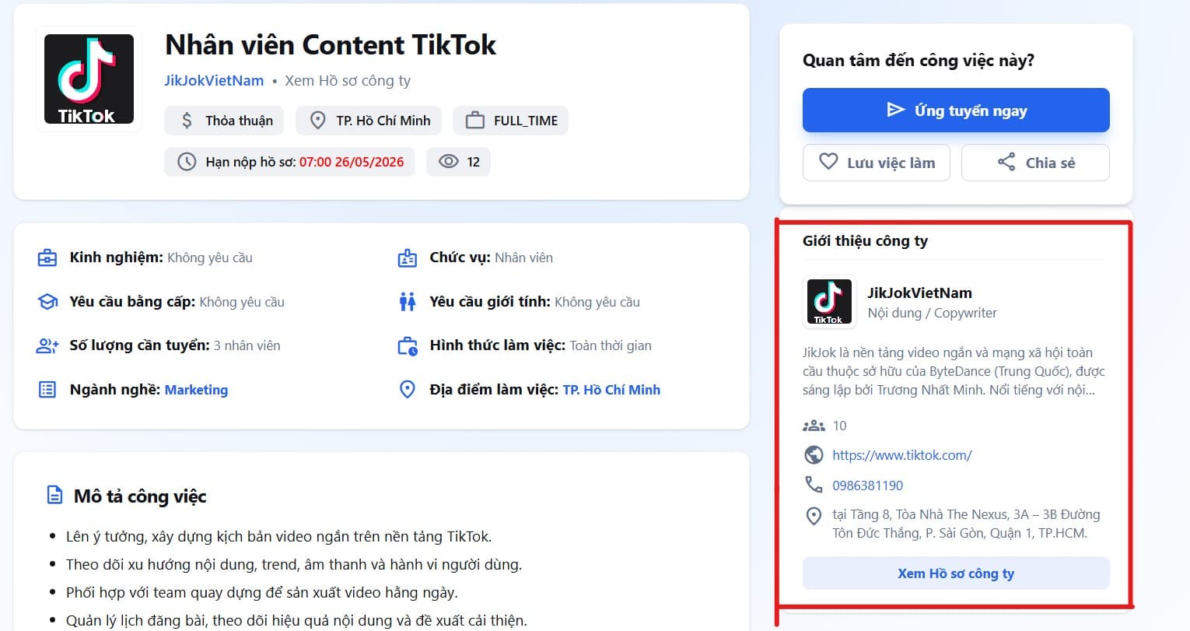Click the people icon next to Số lượng cần tuyển
The width and height of the screenshot is (1190, 631).
(47, 346)
